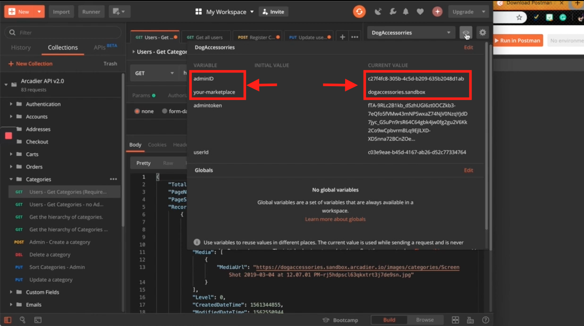Open Find and Replace in status bar
Image resolution: width=584 pixels, height=326 pixels.
tap(22, 320)
